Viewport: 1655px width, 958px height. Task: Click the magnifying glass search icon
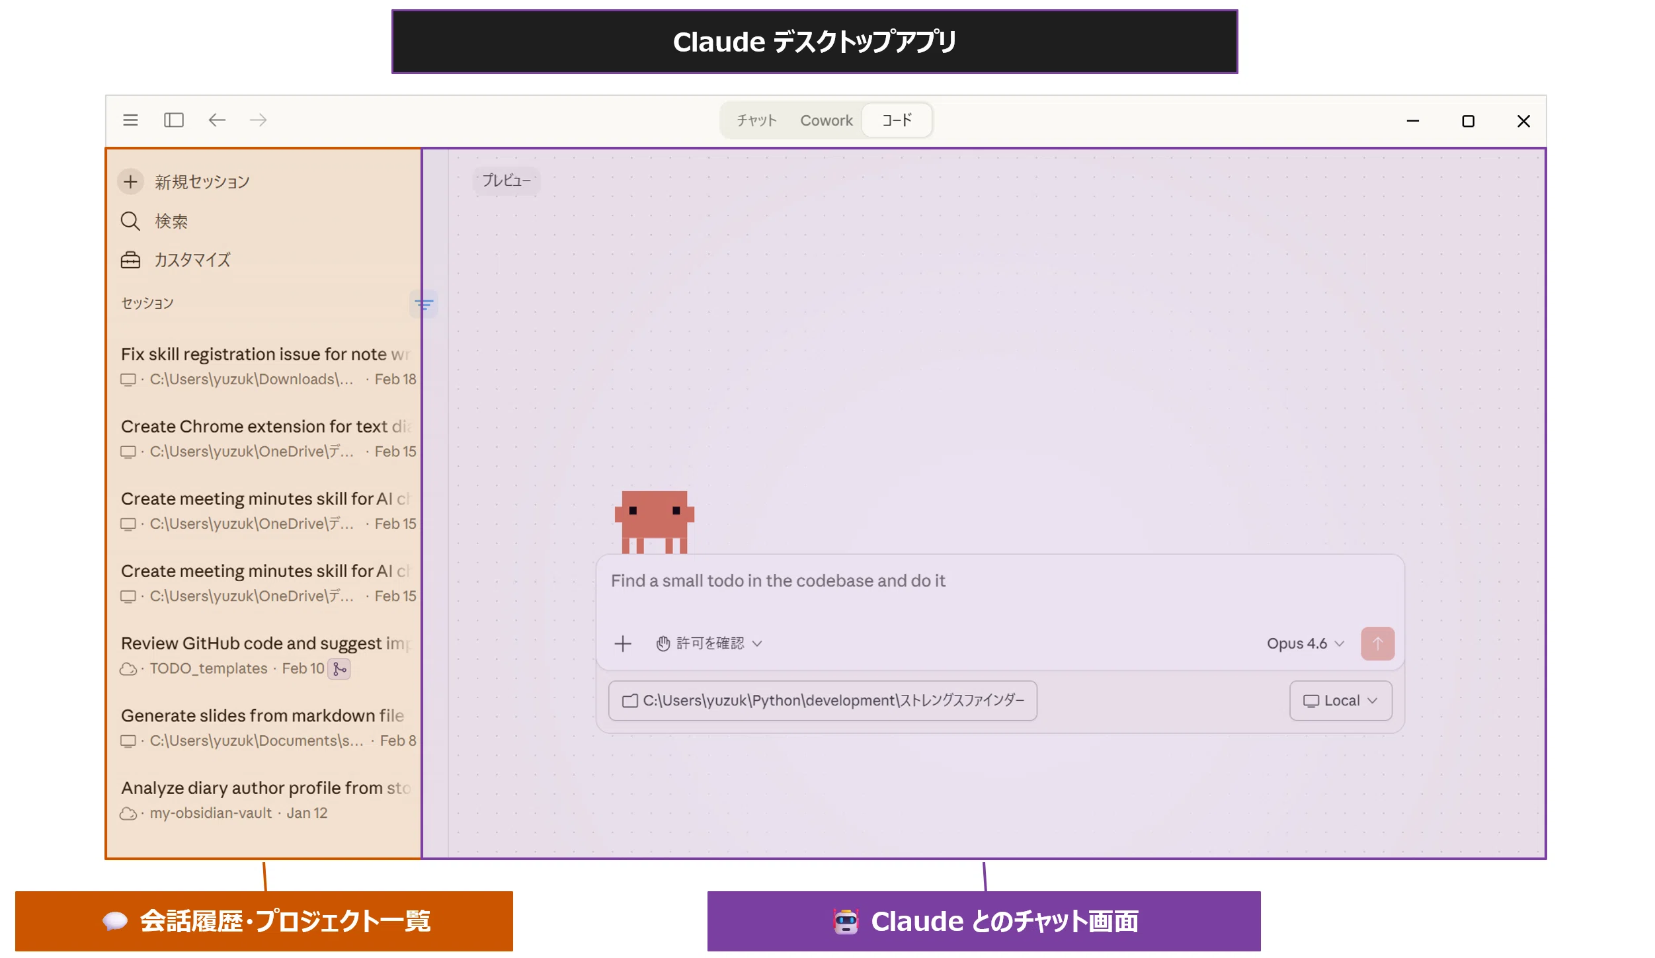pyautogui.click(x=130, y=221)
